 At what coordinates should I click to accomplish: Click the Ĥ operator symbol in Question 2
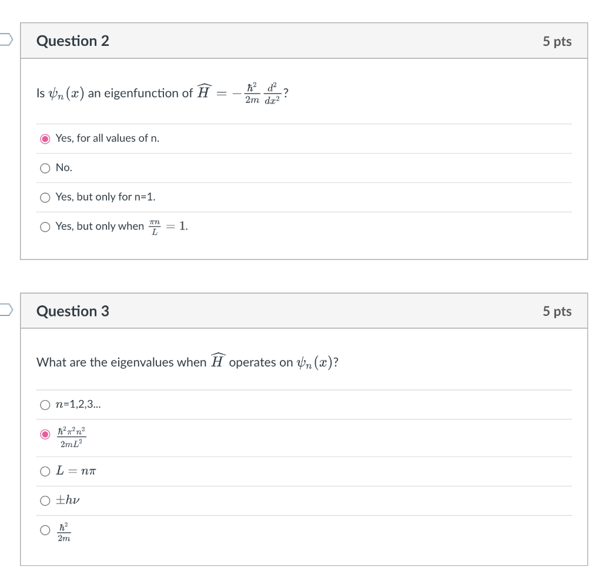point(203,92)
